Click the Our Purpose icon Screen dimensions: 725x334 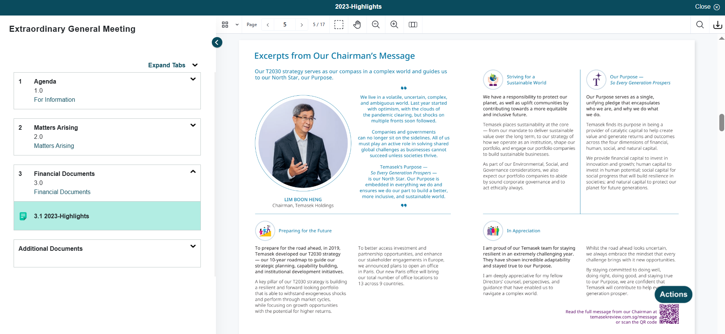596,80
